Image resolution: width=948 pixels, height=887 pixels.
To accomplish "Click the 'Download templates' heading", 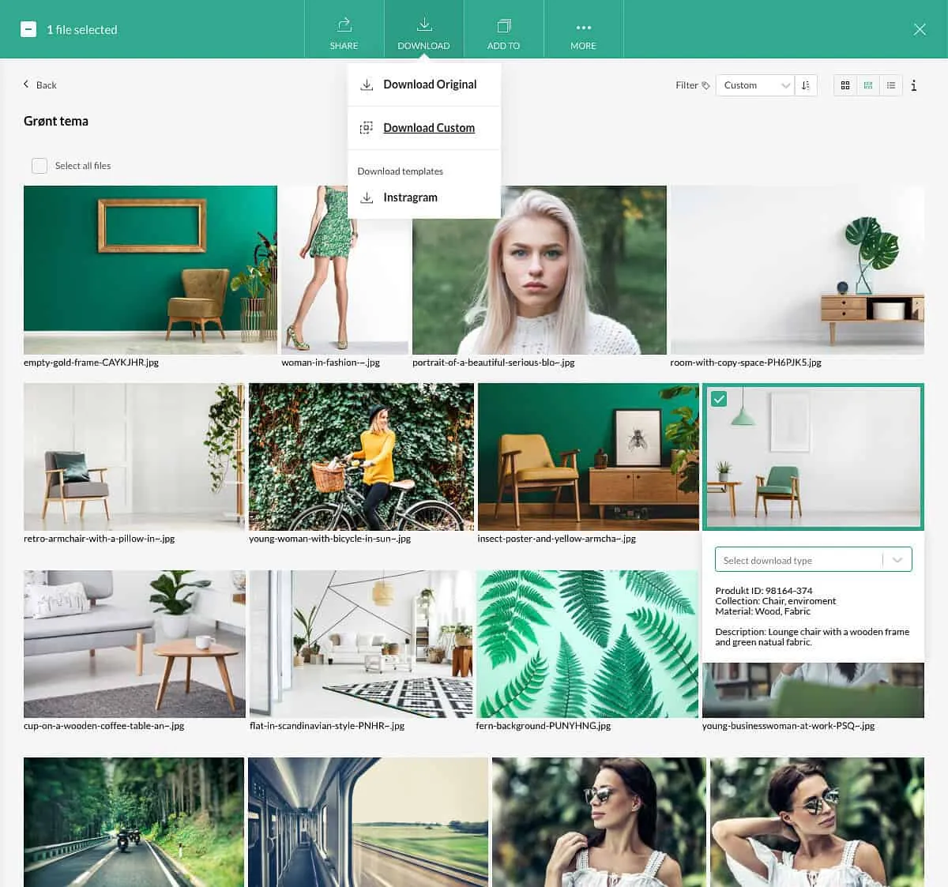I will [400, 171].
